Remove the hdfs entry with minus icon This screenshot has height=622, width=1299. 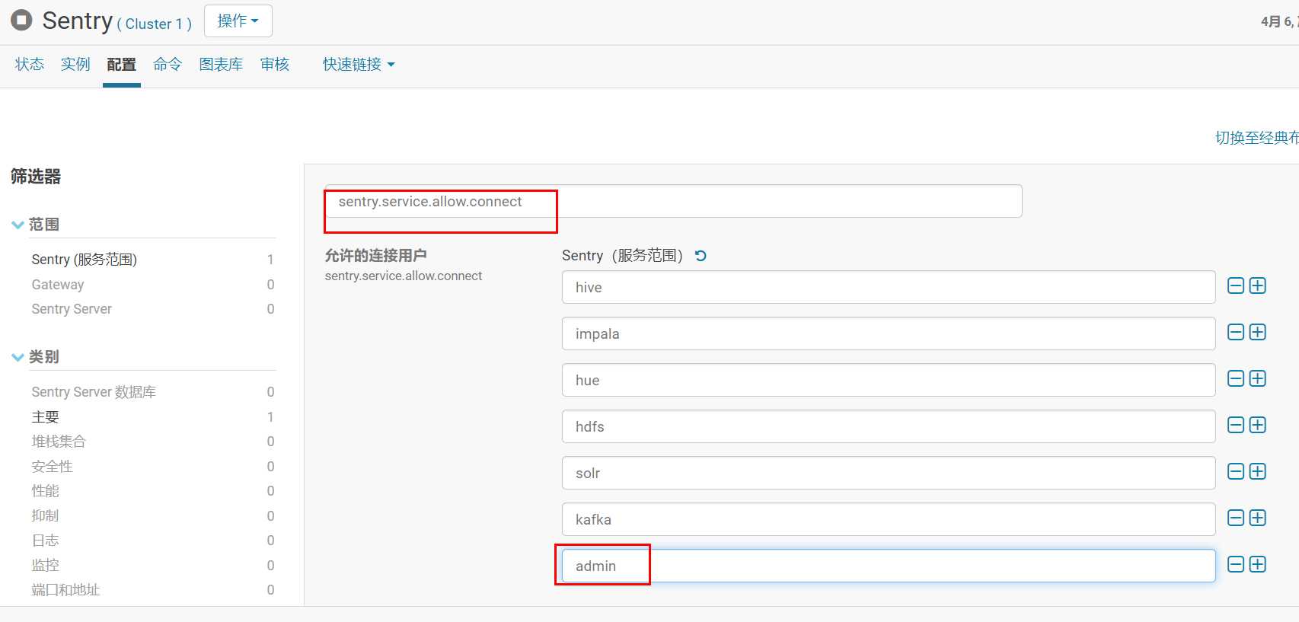pos(1236,425)
